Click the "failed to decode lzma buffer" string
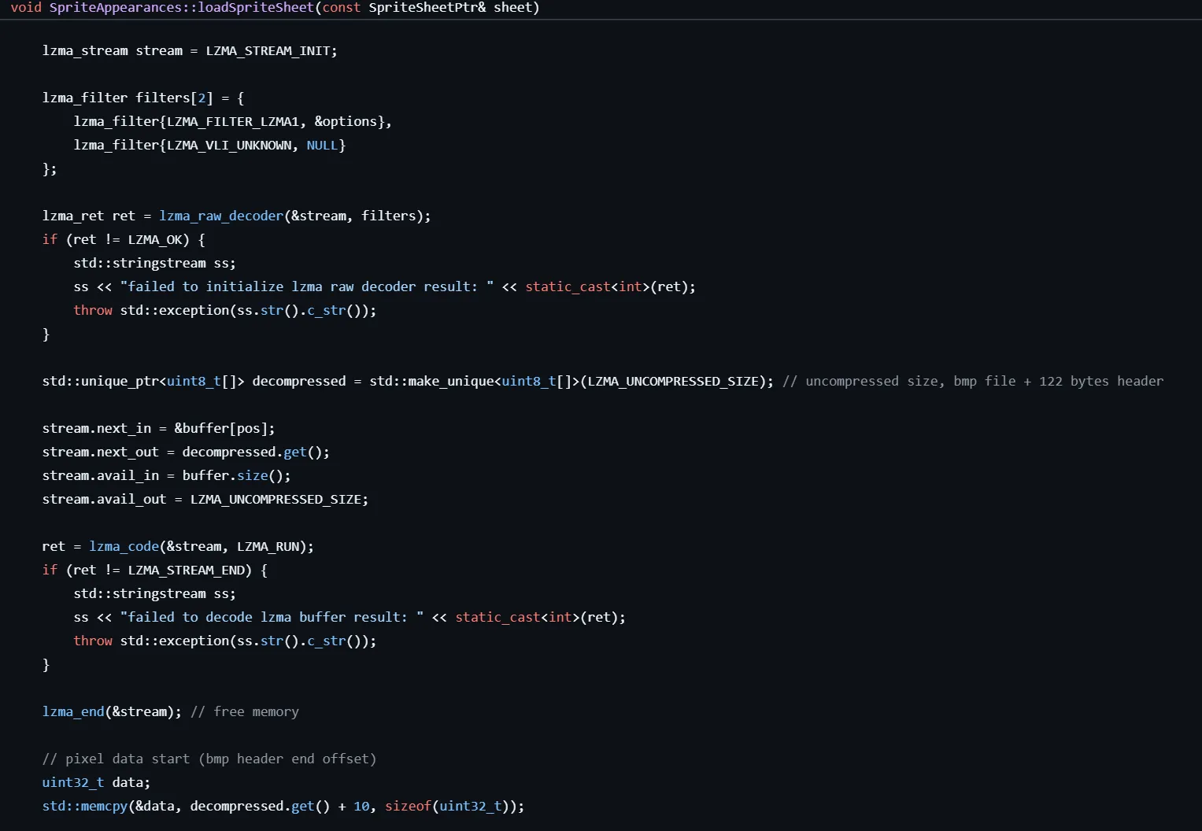The height and width of the screenshot is (831, 1202). [272, 617]
